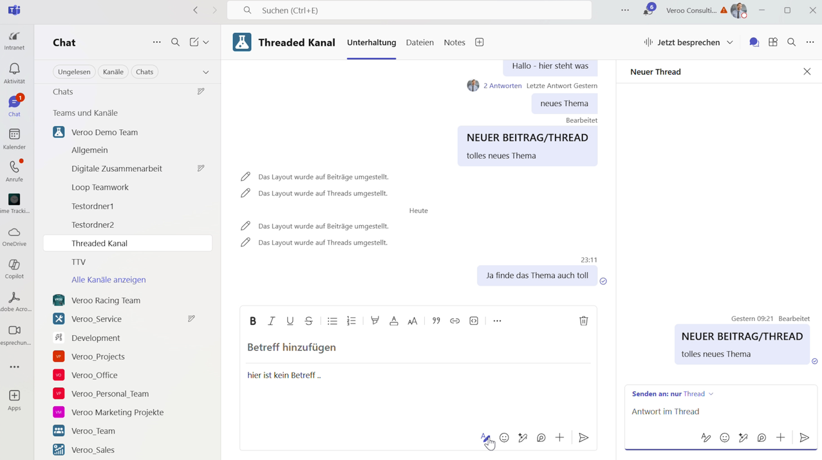Toggle underline text formatting

290,321
